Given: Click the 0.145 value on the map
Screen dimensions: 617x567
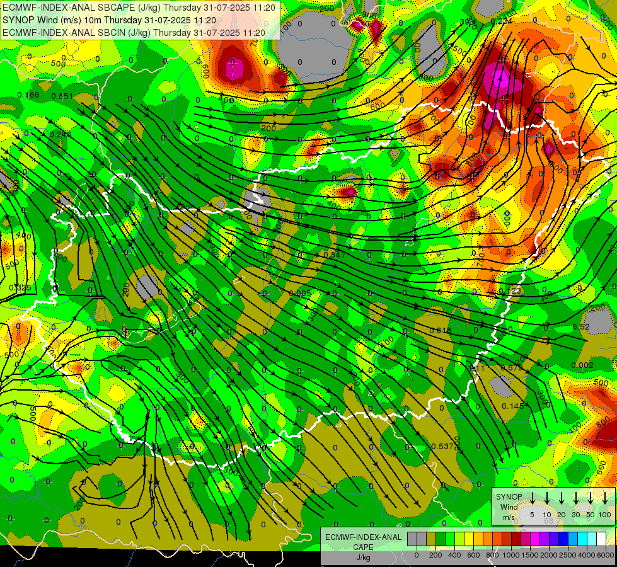Looking at the screenshot, I should point(513,406).
